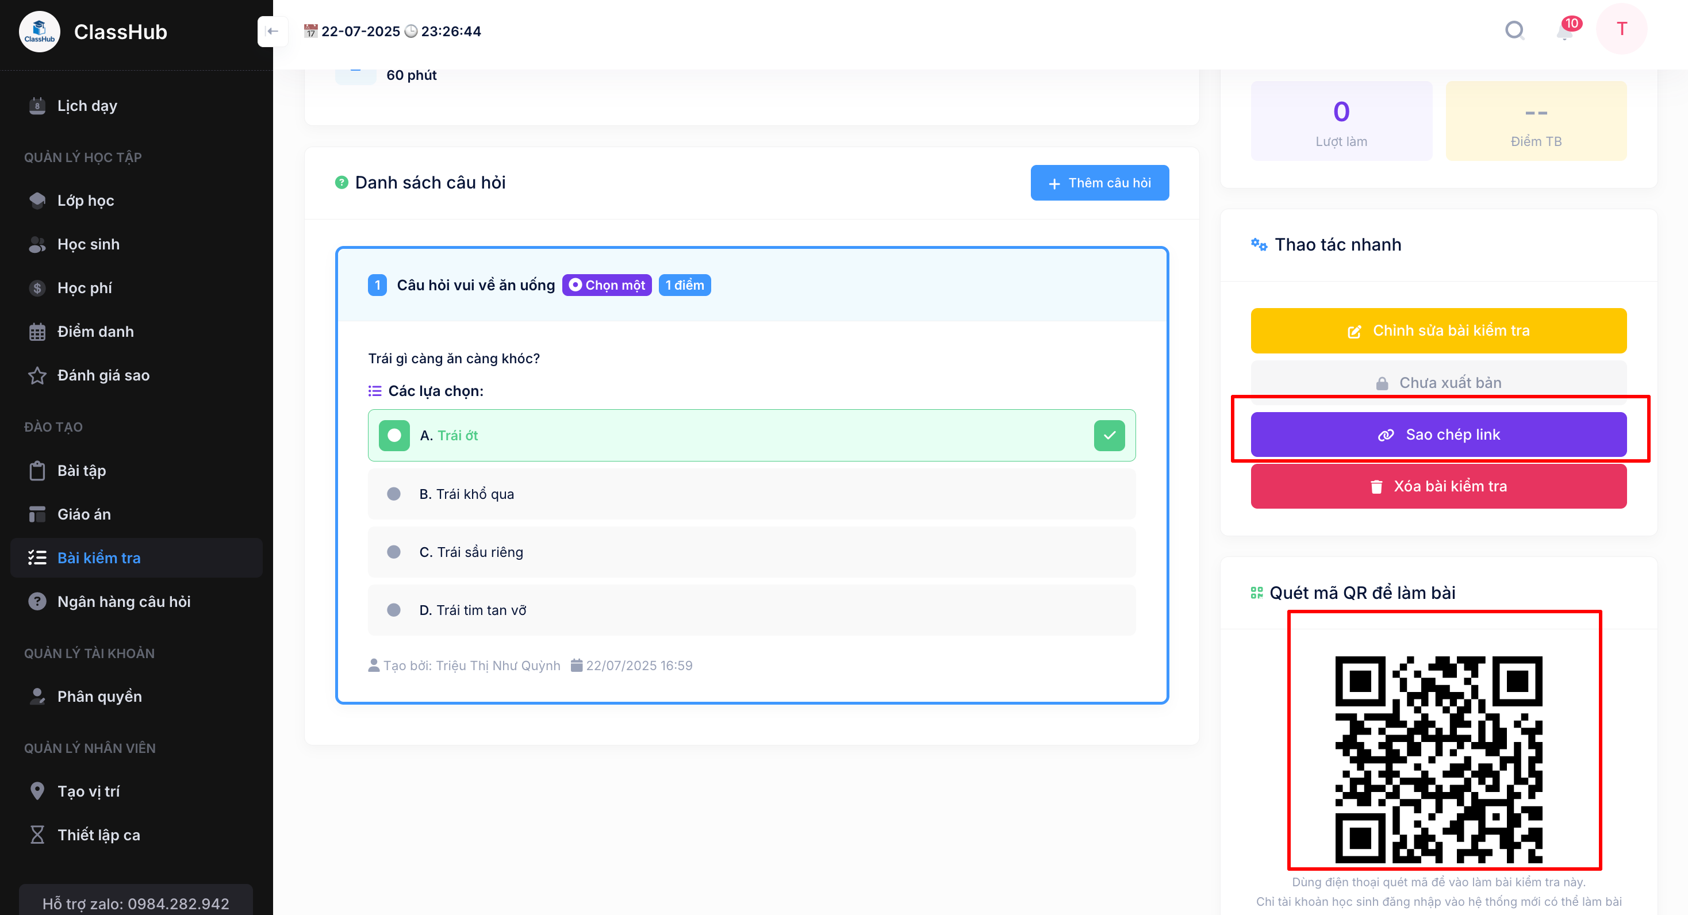Go to Lớp học menu item
This screenshot has height=915, width=1688.
pos(136,201)
